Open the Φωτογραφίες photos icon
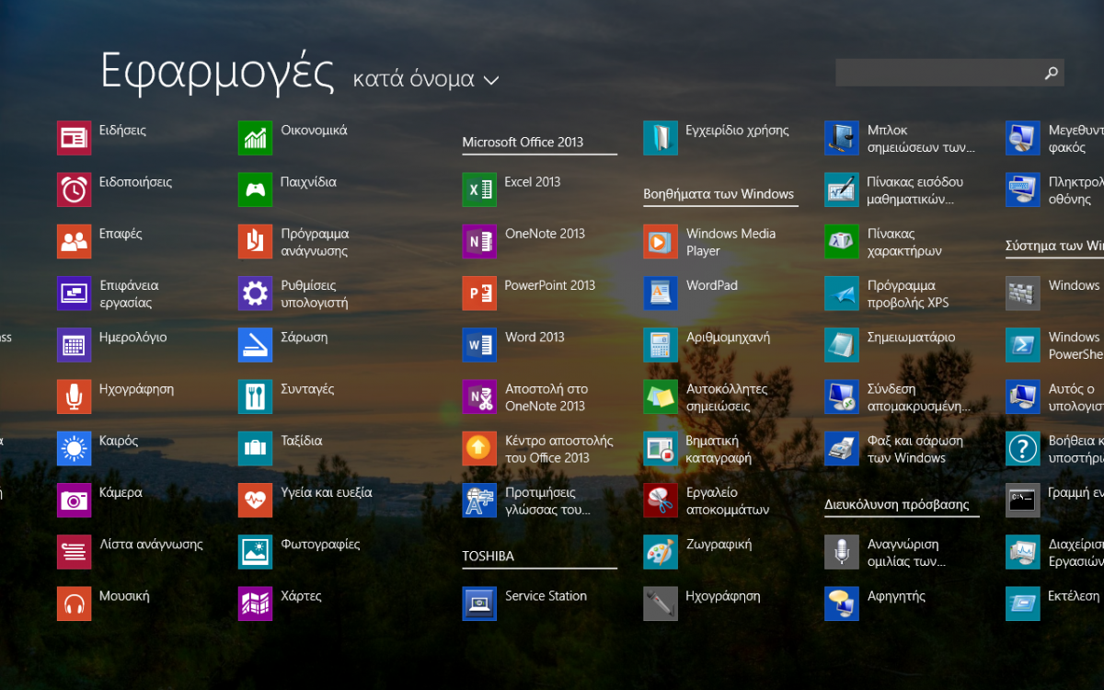 [x=255, y=552]
